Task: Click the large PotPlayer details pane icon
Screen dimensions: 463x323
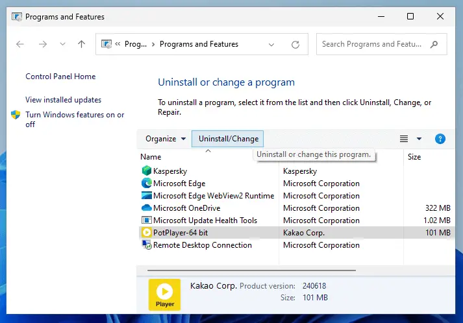Action: point(164,294)
